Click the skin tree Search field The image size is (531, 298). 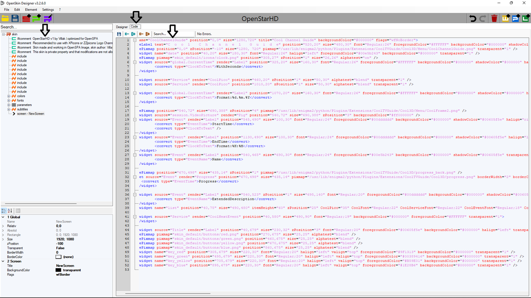click(56, 27)
